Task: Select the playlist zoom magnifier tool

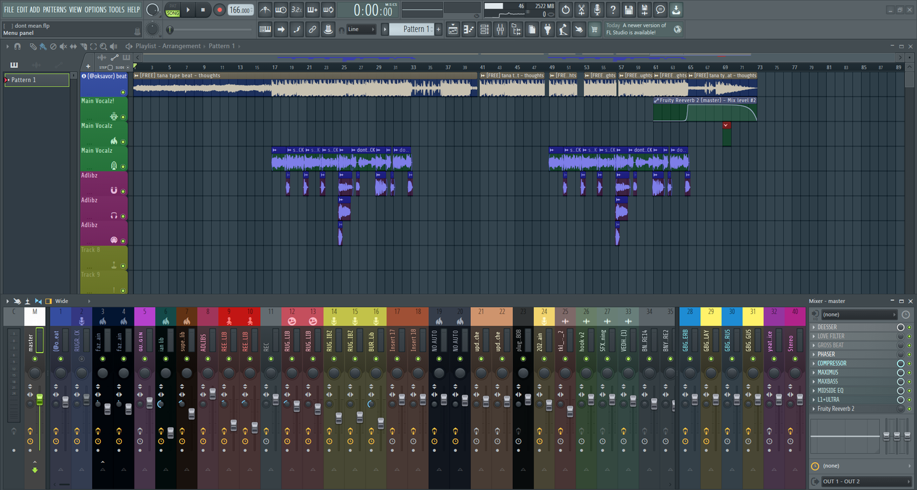Action: [103, 46]
